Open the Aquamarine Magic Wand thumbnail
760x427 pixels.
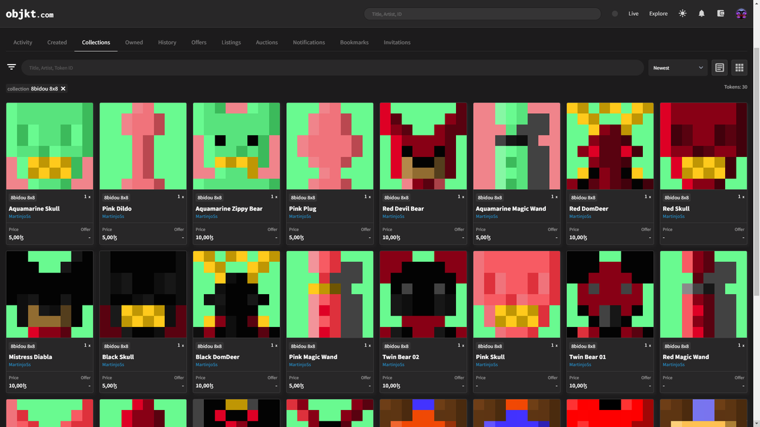coord(517,146)
